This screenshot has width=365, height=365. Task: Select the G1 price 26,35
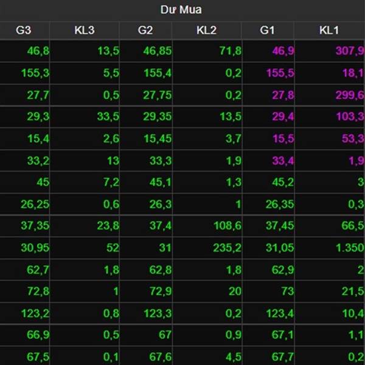pos(280,204)
